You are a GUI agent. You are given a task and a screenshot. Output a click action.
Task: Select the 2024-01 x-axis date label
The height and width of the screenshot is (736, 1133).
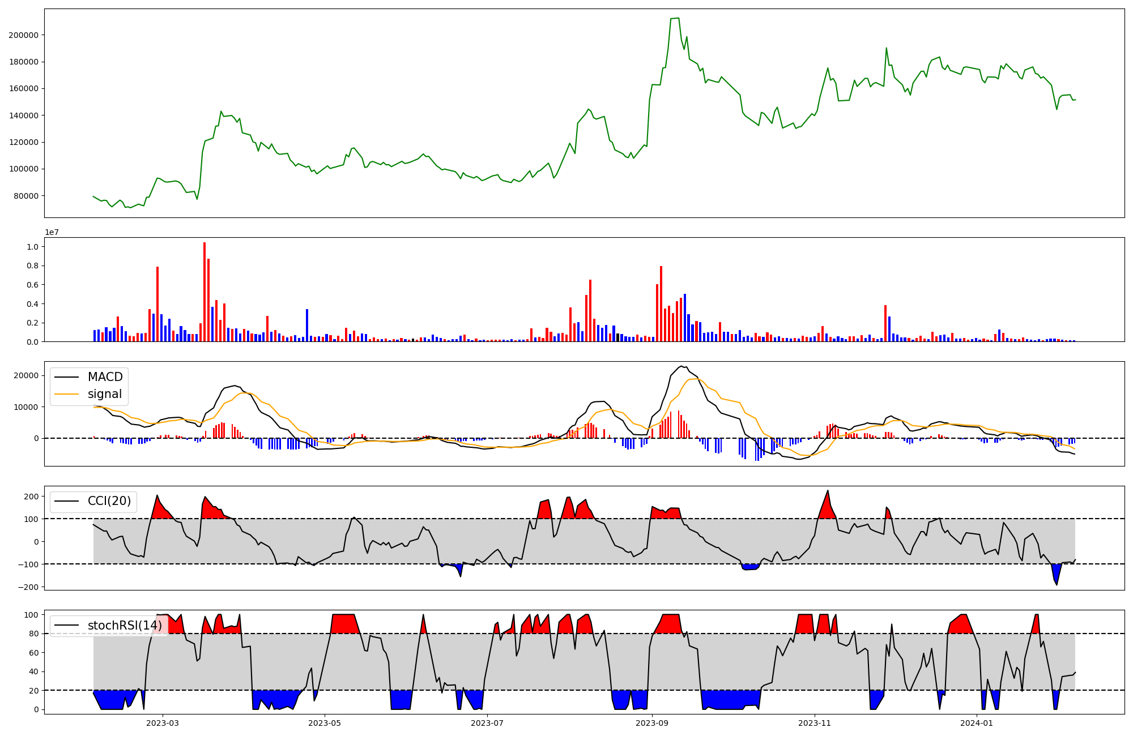977,723
